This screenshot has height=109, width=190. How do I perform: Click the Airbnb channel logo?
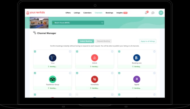pos(95,58)
